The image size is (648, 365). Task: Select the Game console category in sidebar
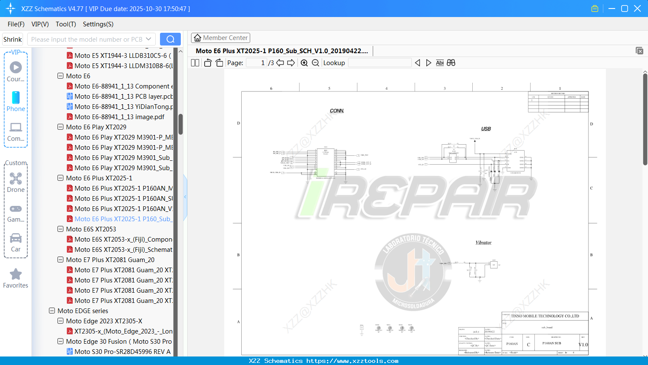coord(16,213)
